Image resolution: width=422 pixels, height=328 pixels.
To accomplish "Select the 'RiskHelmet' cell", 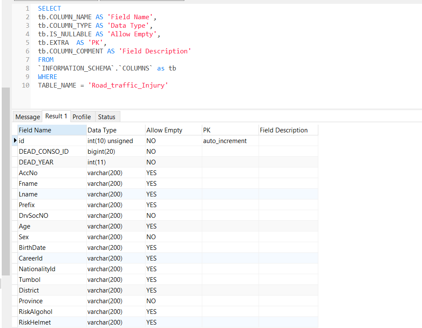I will point(52,322).
